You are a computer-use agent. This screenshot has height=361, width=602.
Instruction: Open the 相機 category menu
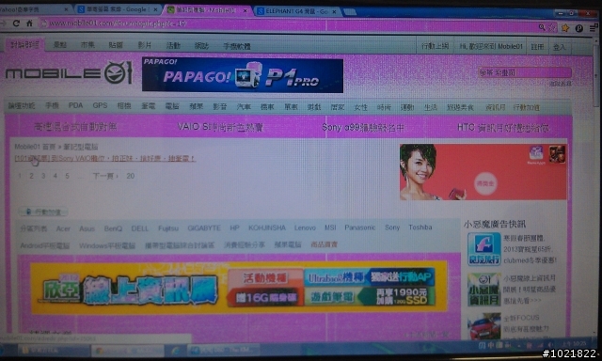(x=124, y=105)
